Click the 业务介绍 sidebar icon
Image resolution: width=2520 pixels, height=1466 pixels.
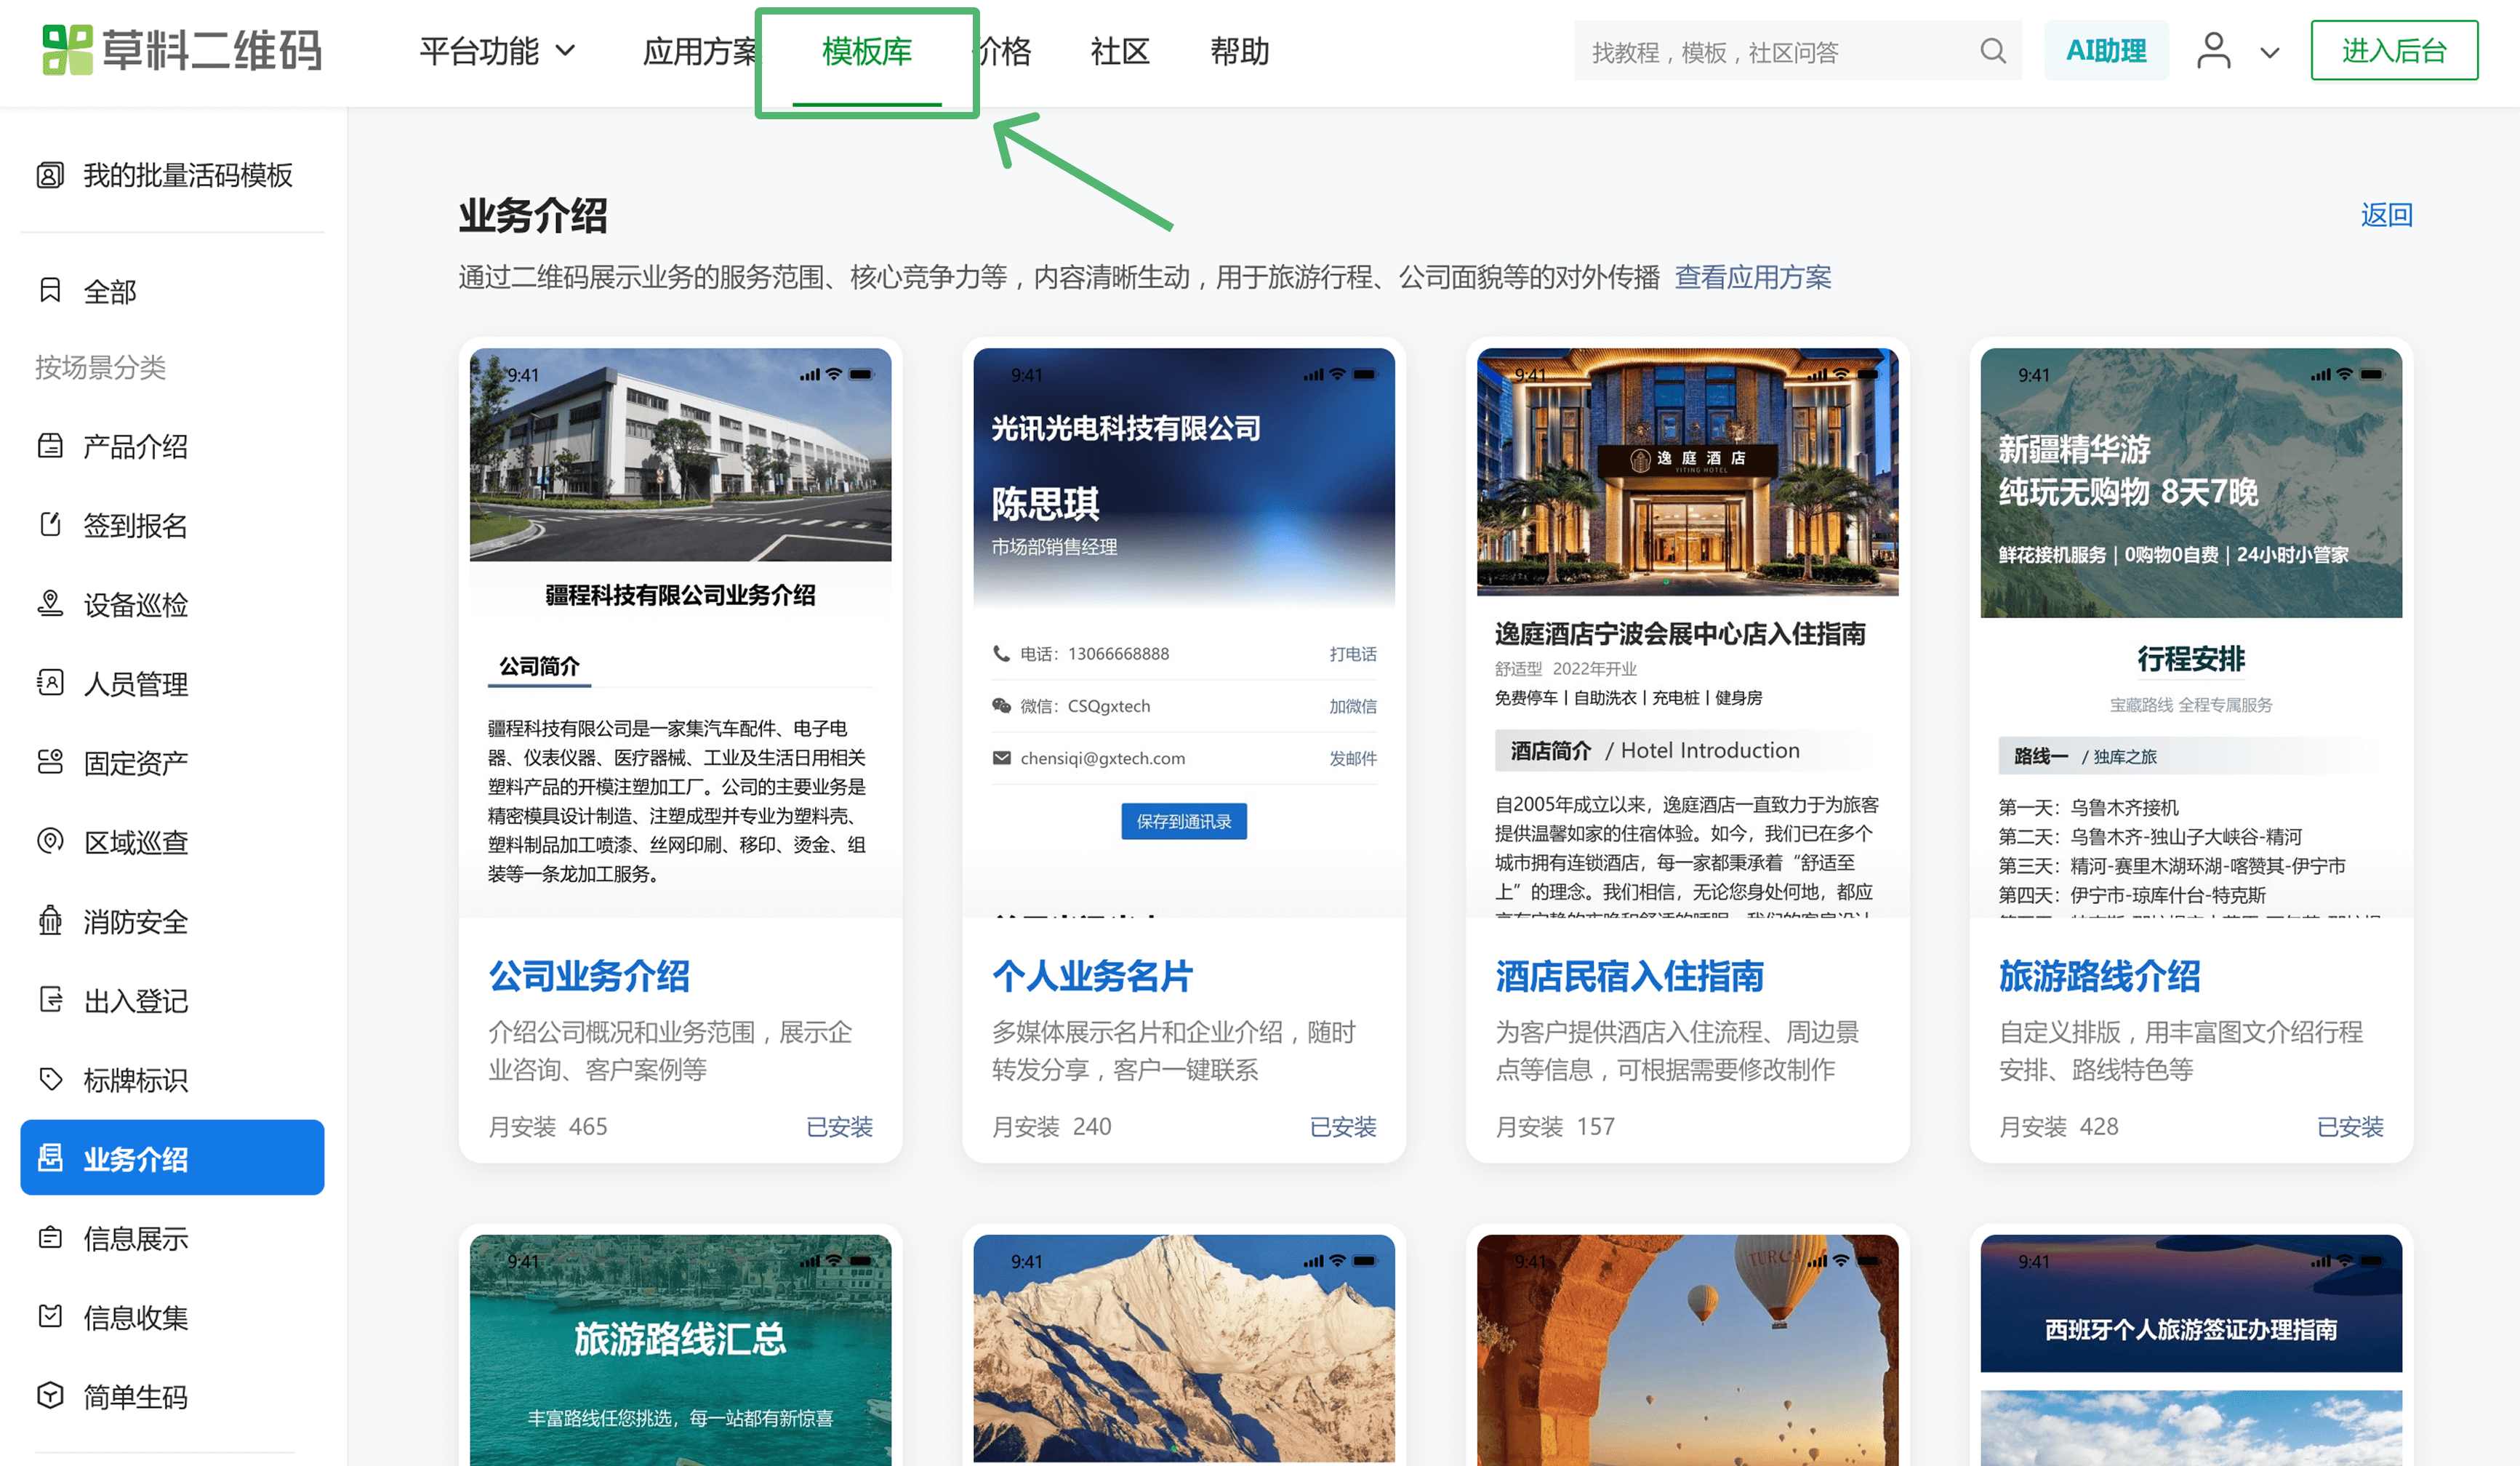click(x=50, y=1158)
